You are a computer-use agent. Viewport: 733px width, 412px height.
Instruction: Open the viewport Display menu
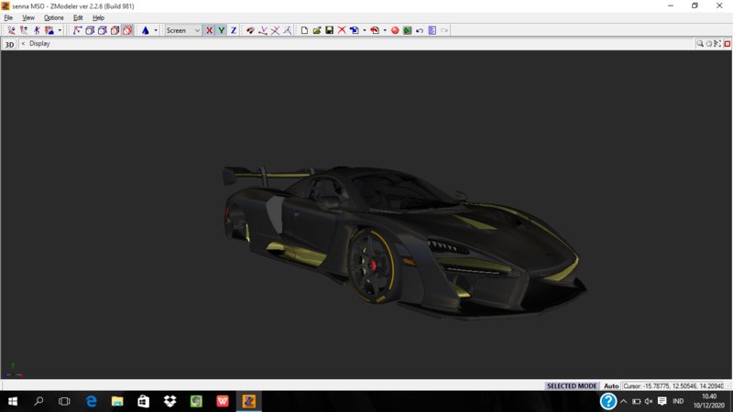pos(39,43)
